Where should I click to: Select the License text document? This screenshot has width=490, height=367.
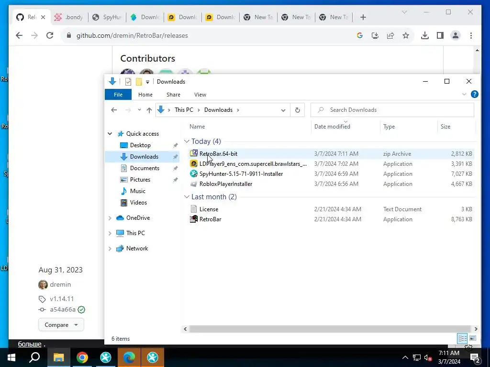tap(331, 209)
